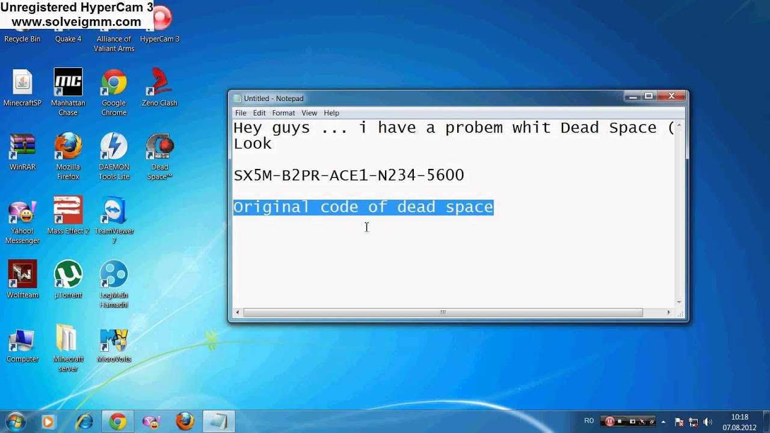Open the Windows Start menu orb
Screen dimensions: 770x433
pos(15,421)
